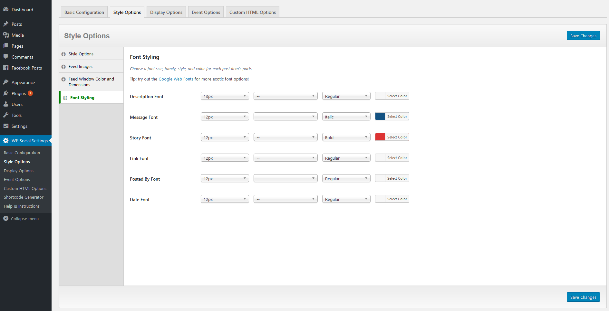Screen dimensions: 609x311
Task: Open the Custom HTML Options tab
Action: click(x=252, y=12)
